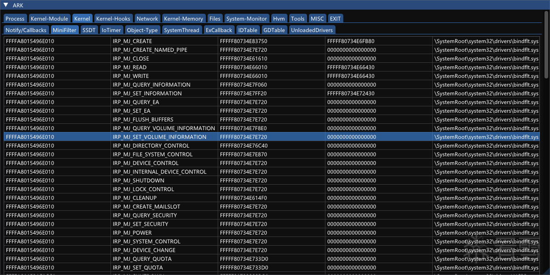
Task: Open the Kernel-Hooks tab
Action: click(113, 19)
